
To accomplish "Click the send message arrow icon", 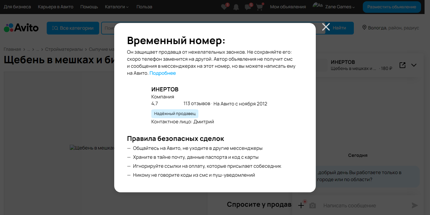I will pos(415,205).
